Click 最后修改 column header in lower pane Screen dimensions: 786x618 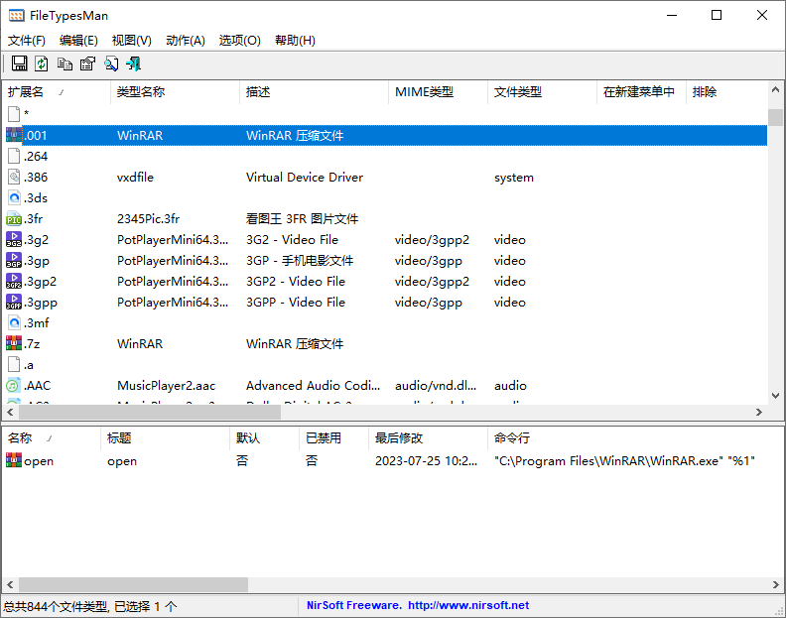(x=398, y=438)
